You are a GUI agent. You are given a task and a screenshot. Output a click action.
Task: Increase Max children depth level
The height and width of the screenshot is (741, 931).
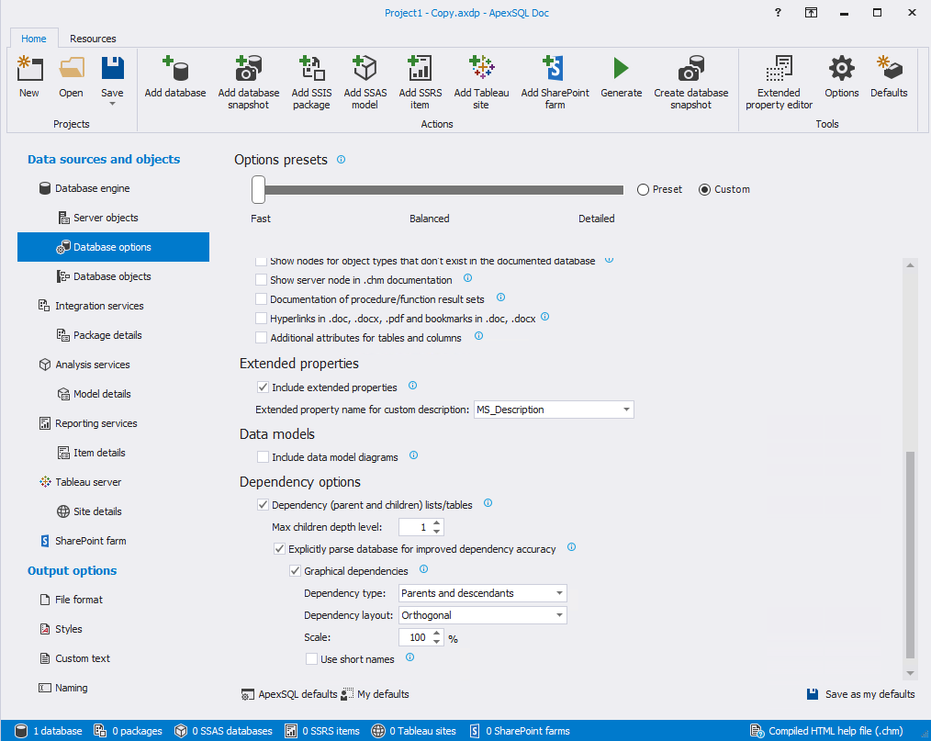(437, 523)
